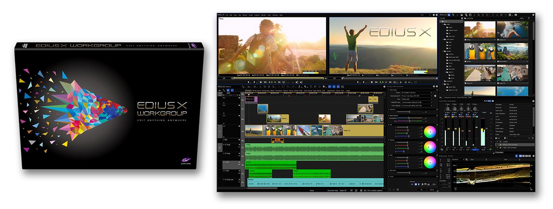Click the Create Title T icon
The height and width of the screenshot is (209, 553).
[x=311, y=86]
